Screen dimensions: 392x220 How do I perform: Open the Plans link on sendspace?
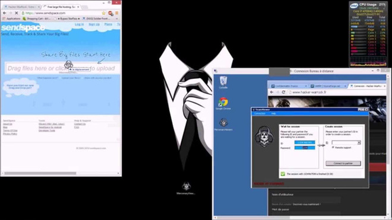click(108, 24)
